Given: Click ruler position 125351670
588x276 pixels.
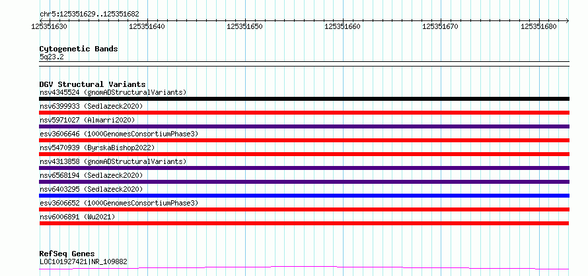Looking at the screenshot, I should point(440,26).
